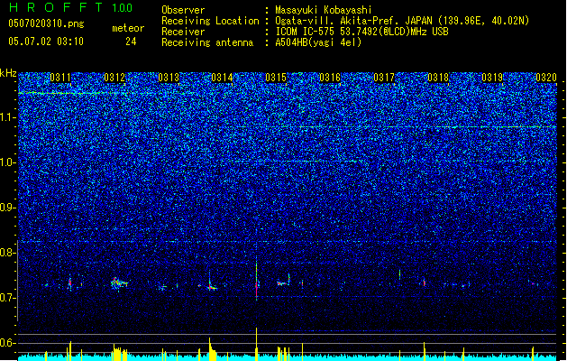Click the 0316 time marker
The width and height of the screenshot is (567, 361).
pos(330,78)
